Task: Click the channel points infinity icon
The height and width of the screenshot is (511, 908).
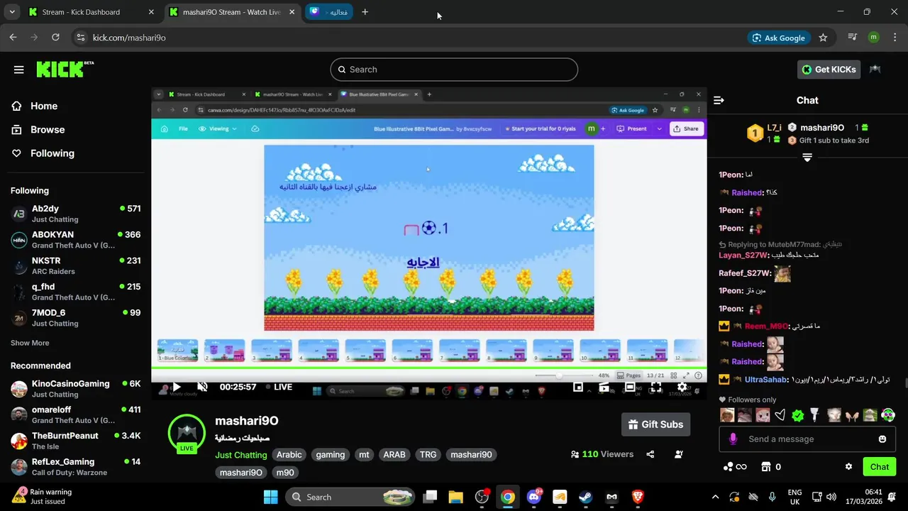Action: 735,467
